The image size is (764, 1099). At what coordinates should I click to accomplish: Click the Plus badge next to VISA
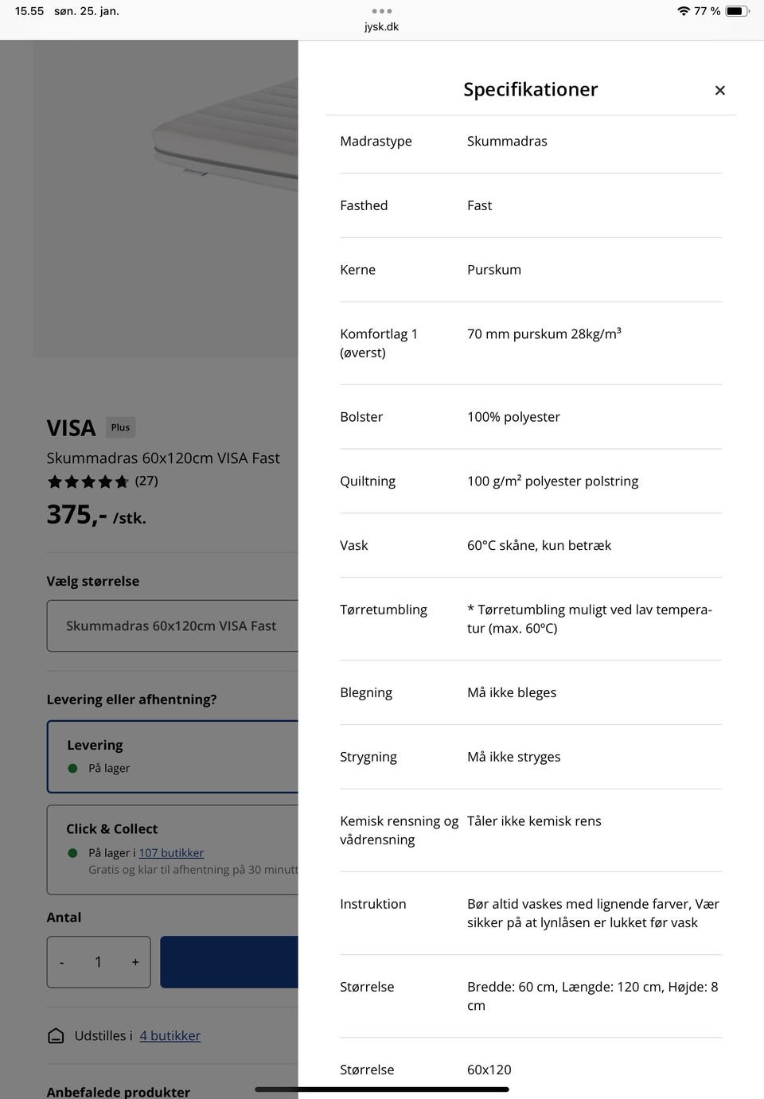(120, 427)
